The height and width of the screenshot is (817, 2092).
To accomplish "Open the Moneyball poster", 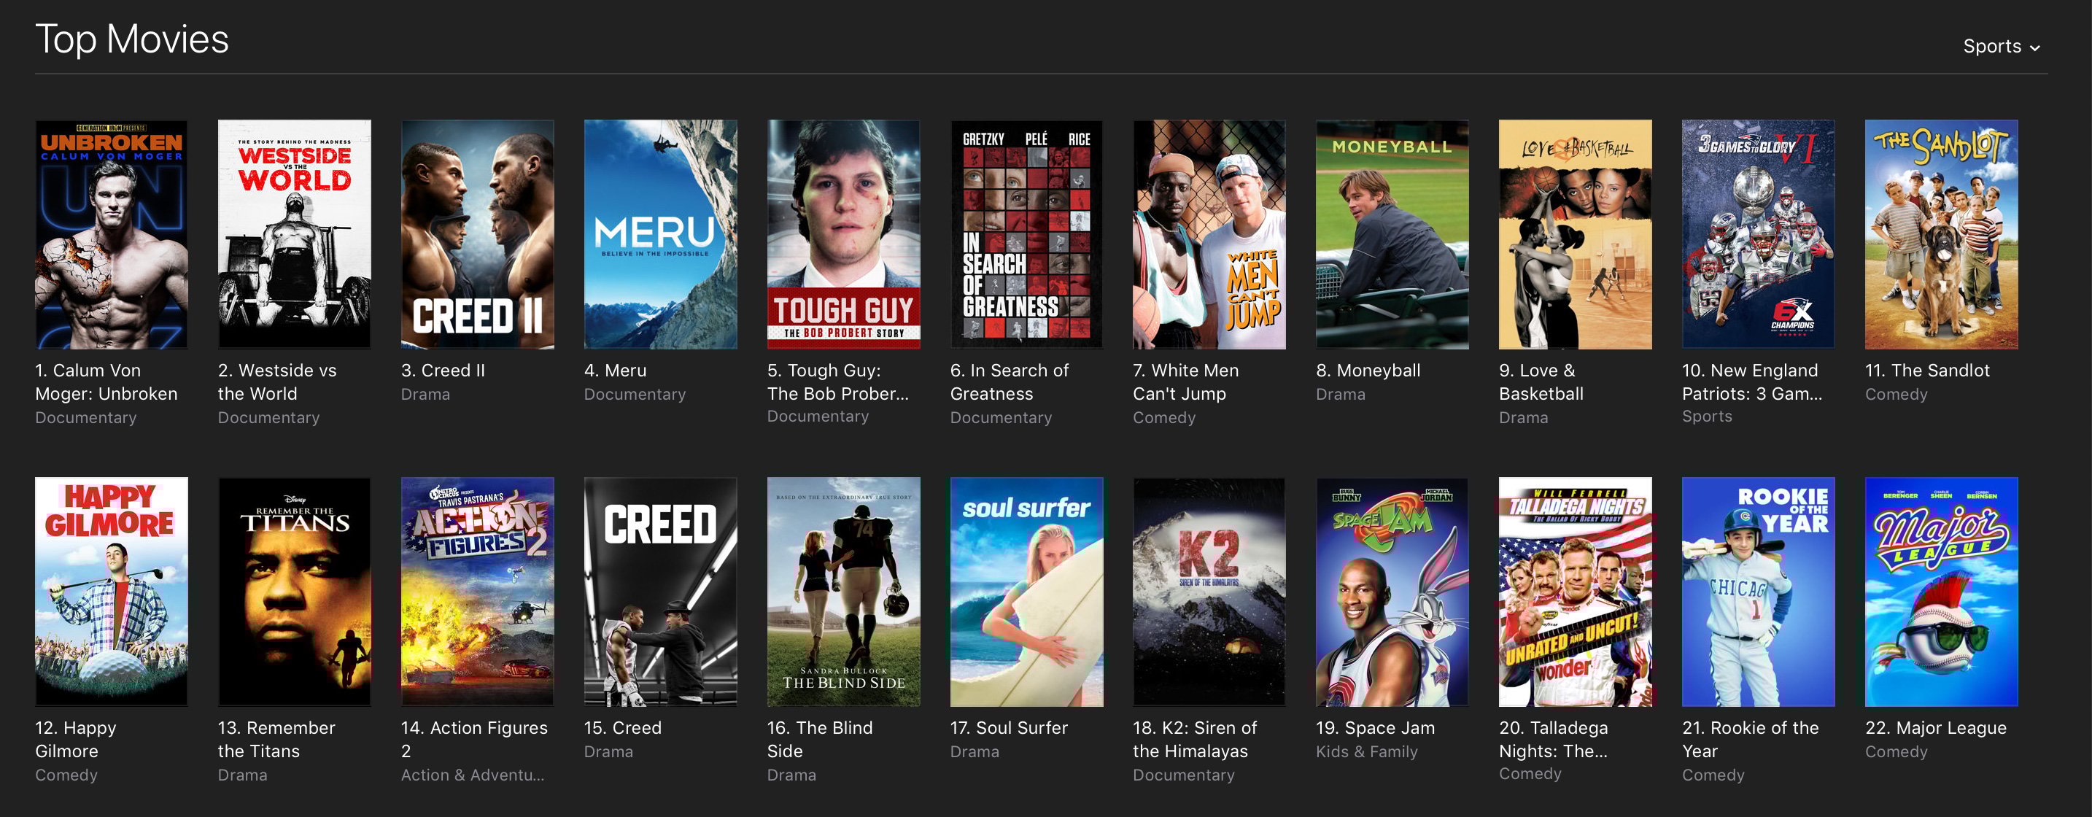I will pyautogui.click(x=1392, y=235).
